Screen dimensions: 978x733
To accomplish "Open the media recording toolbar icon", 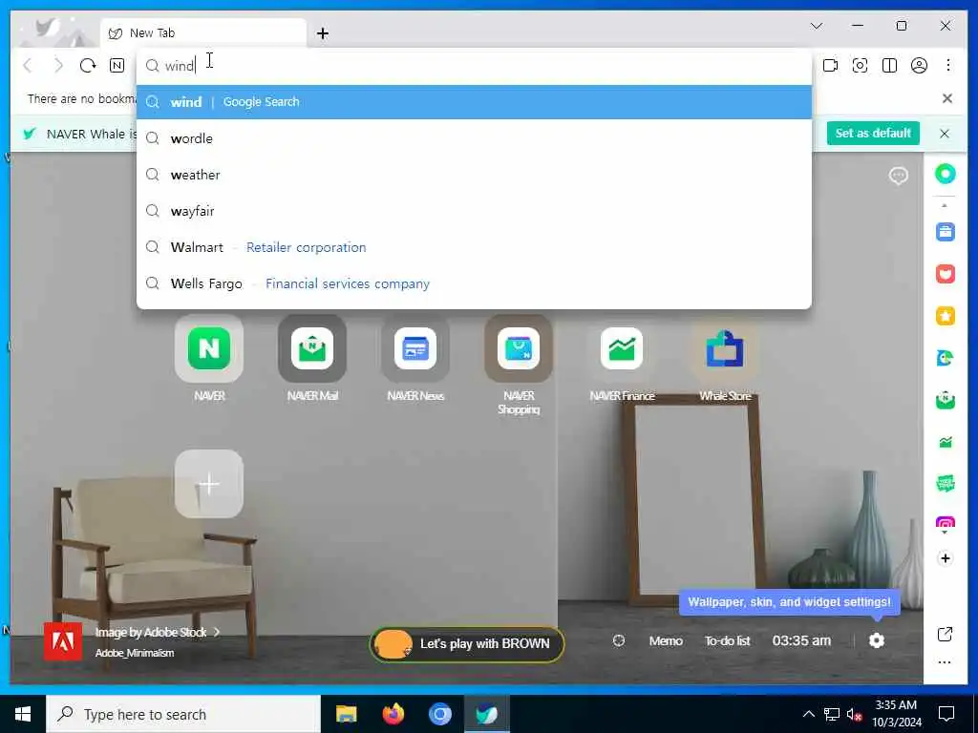I will click(830, 66).
